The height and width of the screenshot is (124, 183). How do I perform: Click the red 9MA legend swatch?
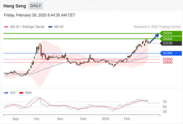tap(21, 93)
